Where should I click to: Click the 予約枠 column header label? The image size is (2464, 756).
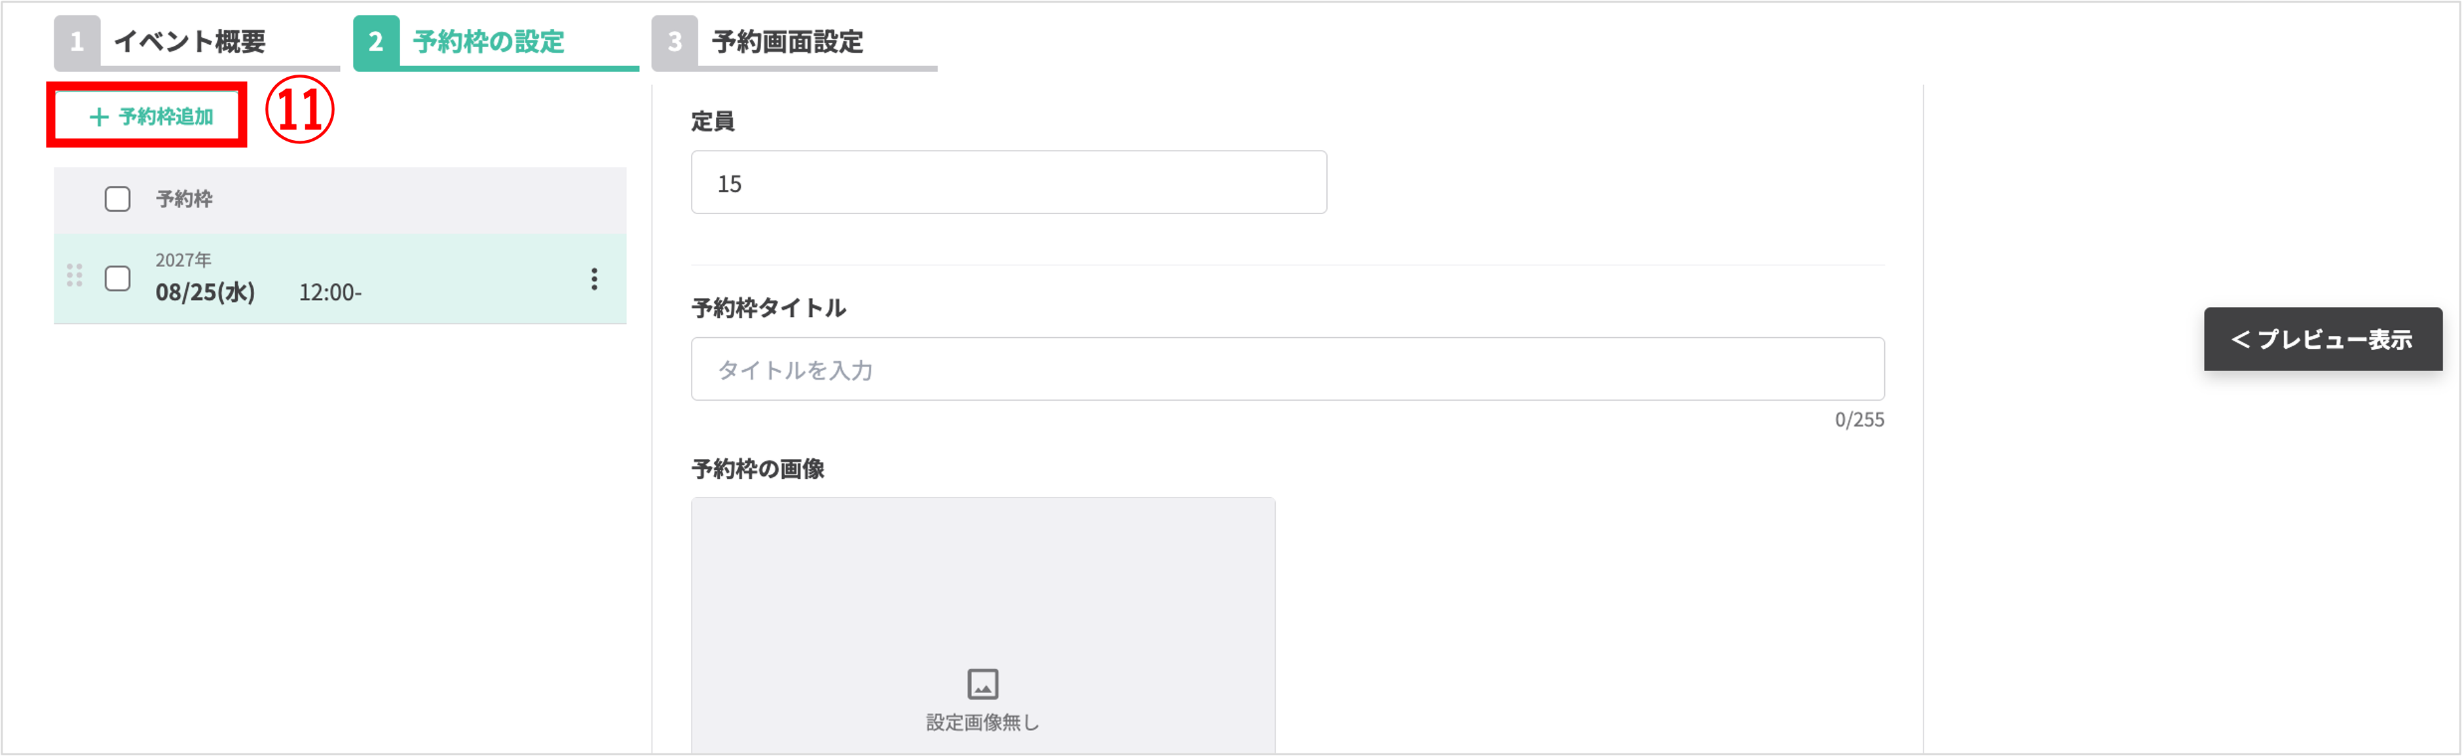(185, 199)
